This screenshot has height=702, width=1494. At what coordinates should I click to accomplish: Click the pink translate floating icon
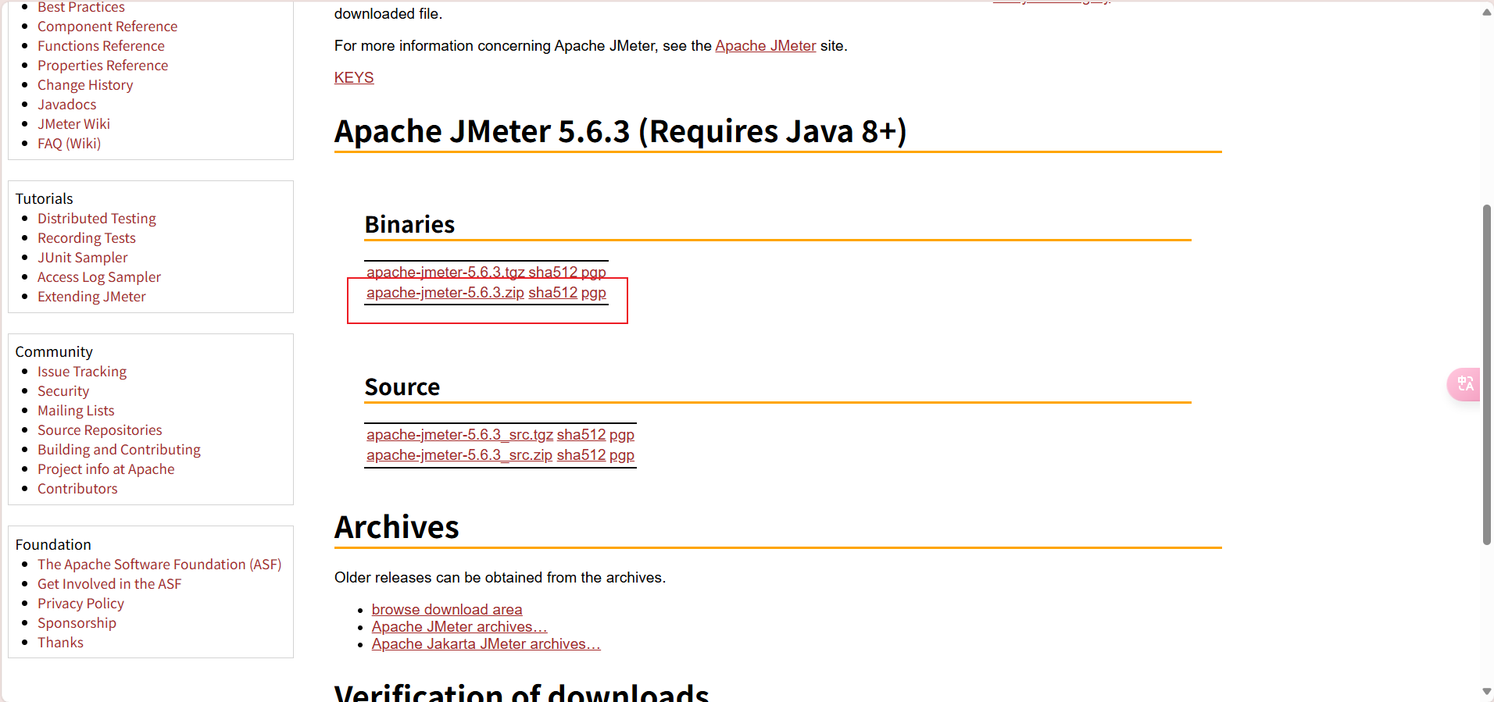(1464, 384)
